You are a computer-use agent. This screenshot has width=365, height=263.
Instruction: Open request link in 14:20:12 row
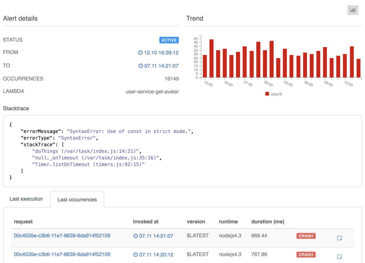coord(62,254)
